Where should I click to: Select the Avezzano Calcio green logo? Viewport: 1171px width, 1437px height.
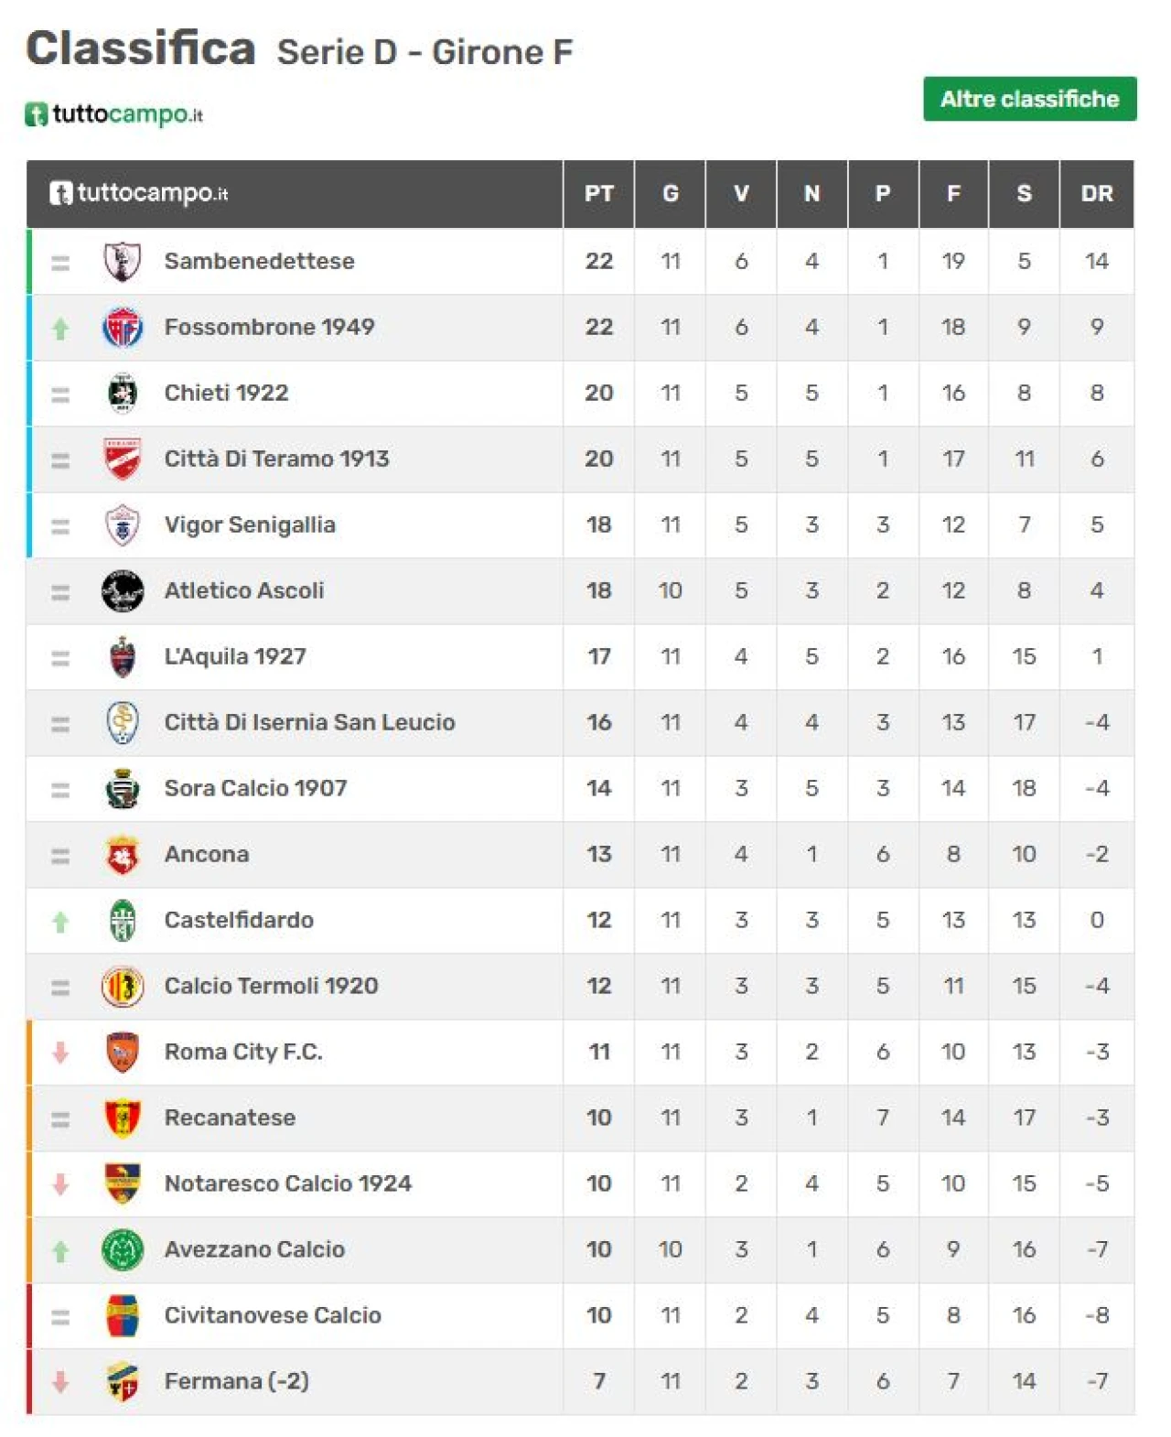pyautogui.click(x=122, y=1250)
